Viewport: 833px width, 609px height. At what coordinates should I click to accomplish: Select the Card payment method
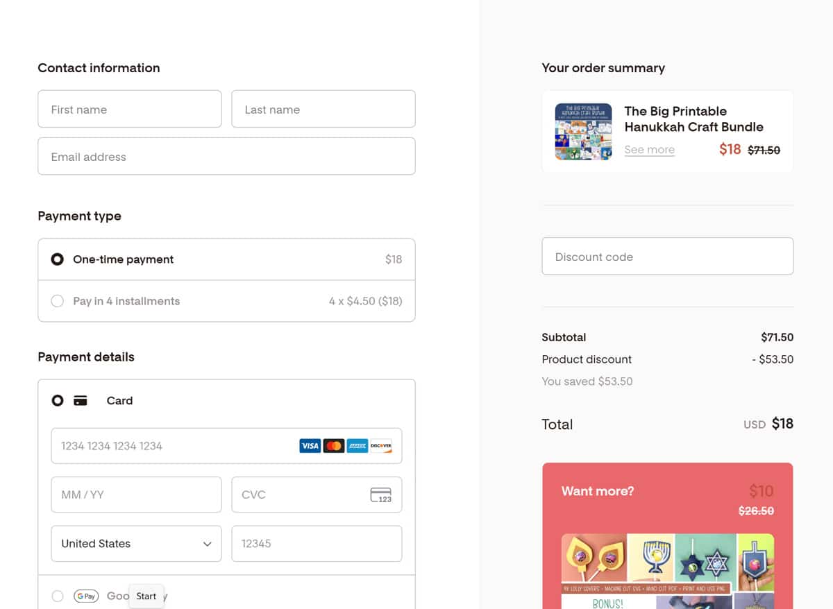(x=58, y=401)
